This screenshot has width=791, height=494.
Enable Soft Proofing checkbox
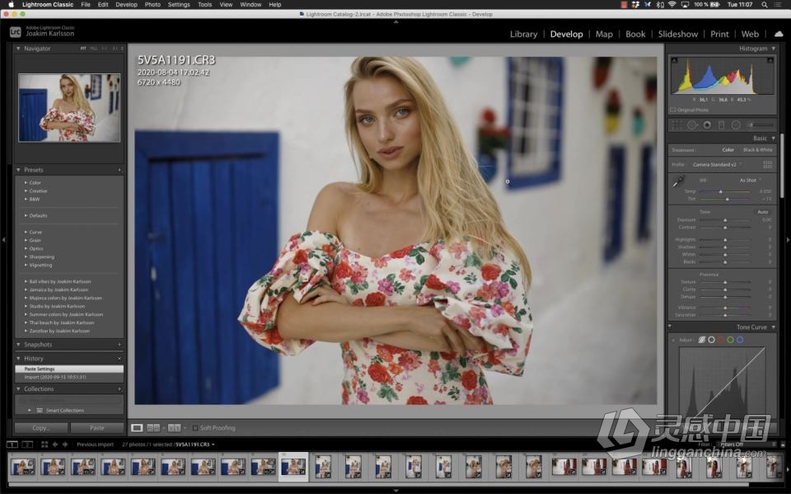click(x=194, y=428)
